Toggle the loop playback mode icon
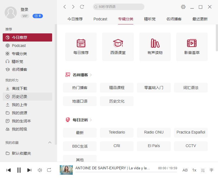The image size is (218, 178). coord(49,170)
